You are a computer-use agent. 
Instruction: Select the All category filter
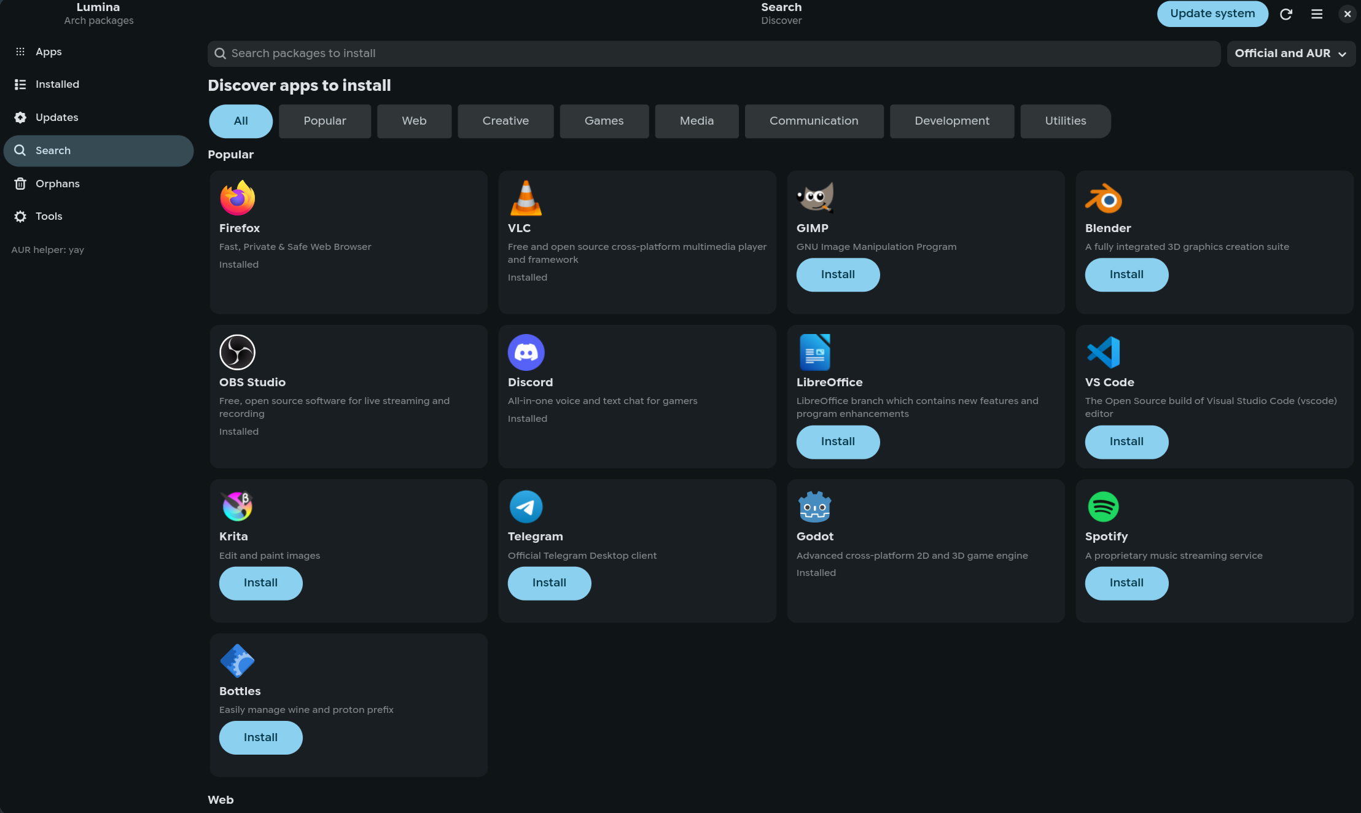[241, 121]
